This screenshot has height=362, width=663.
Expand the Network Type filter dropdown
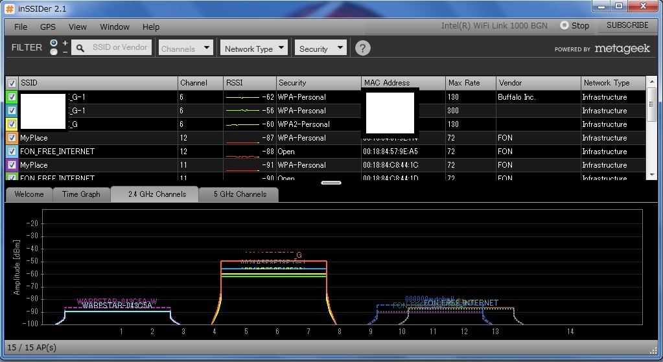pyautogui.click(x=254, y=49)
